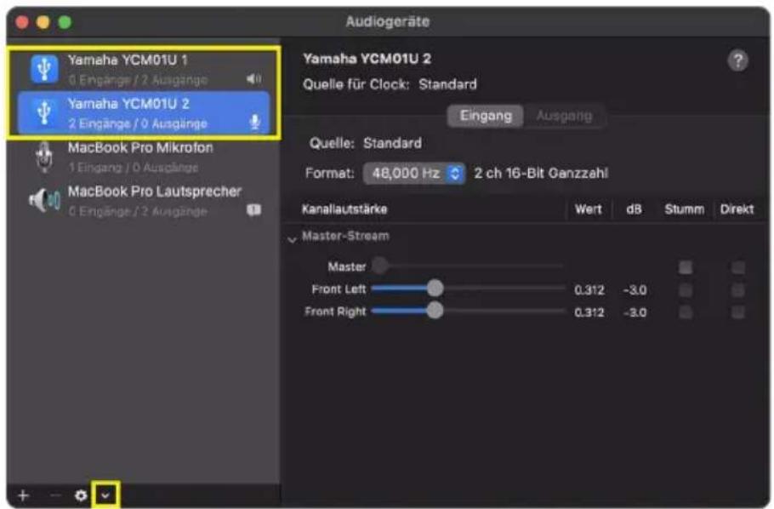This screenshot has height=509, width=774.
Task: Click the microphone input indicator on Yamaha YCM01U 2
Action: click(254, 122)
